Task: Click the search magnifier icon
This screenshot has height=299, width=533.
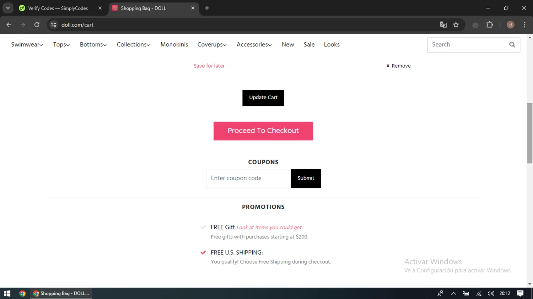Action: pyautogui.click(x=512, y=45)
